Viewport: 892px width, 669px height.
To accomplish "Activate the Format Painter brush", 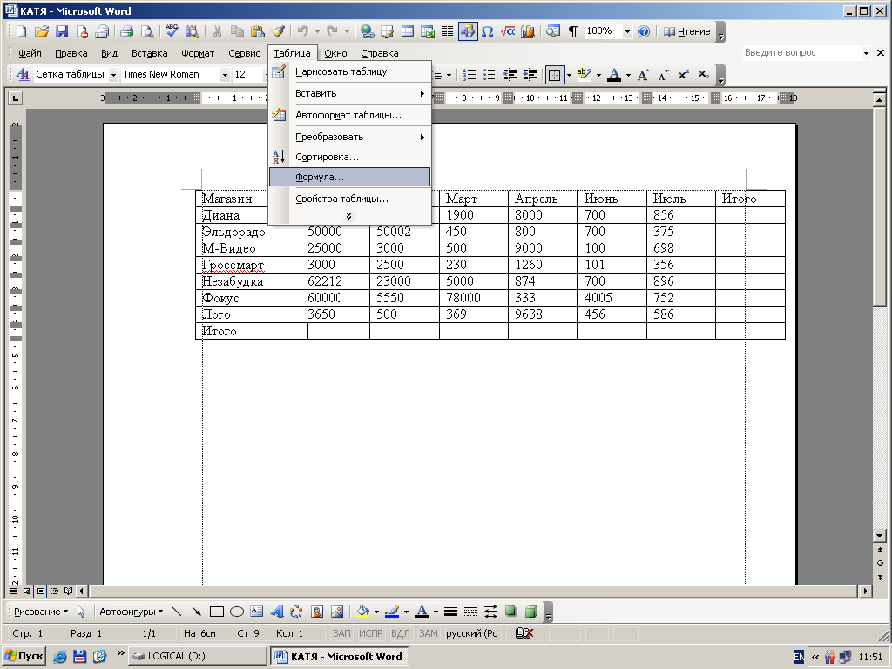I will click(278, 31).
